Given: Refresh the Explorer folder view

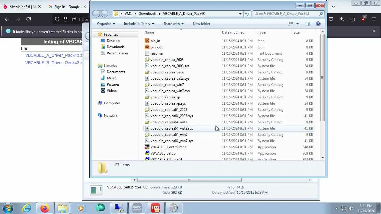Looking at the screenshot, I should 247,14.
